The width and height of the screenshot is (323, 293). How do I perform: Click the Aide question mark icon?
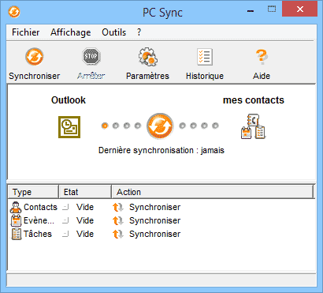tap(262, 57)
